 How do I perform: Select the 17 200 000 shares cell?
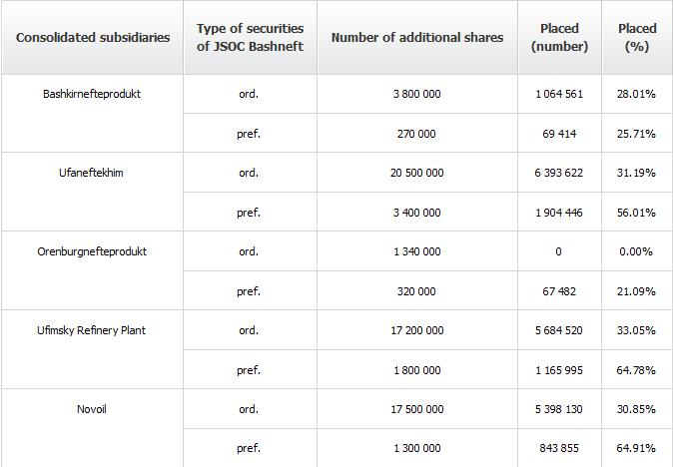tap(416, 330)
